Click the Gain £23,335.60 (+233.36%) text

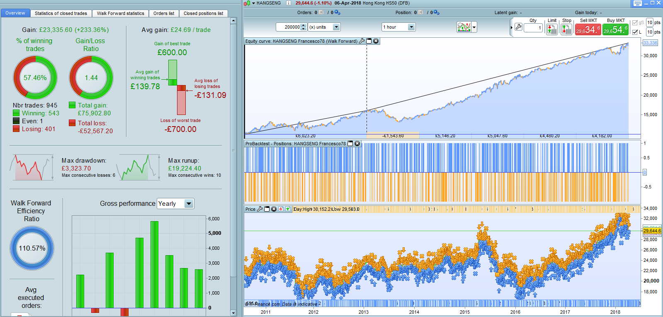(x=66, y=30)
